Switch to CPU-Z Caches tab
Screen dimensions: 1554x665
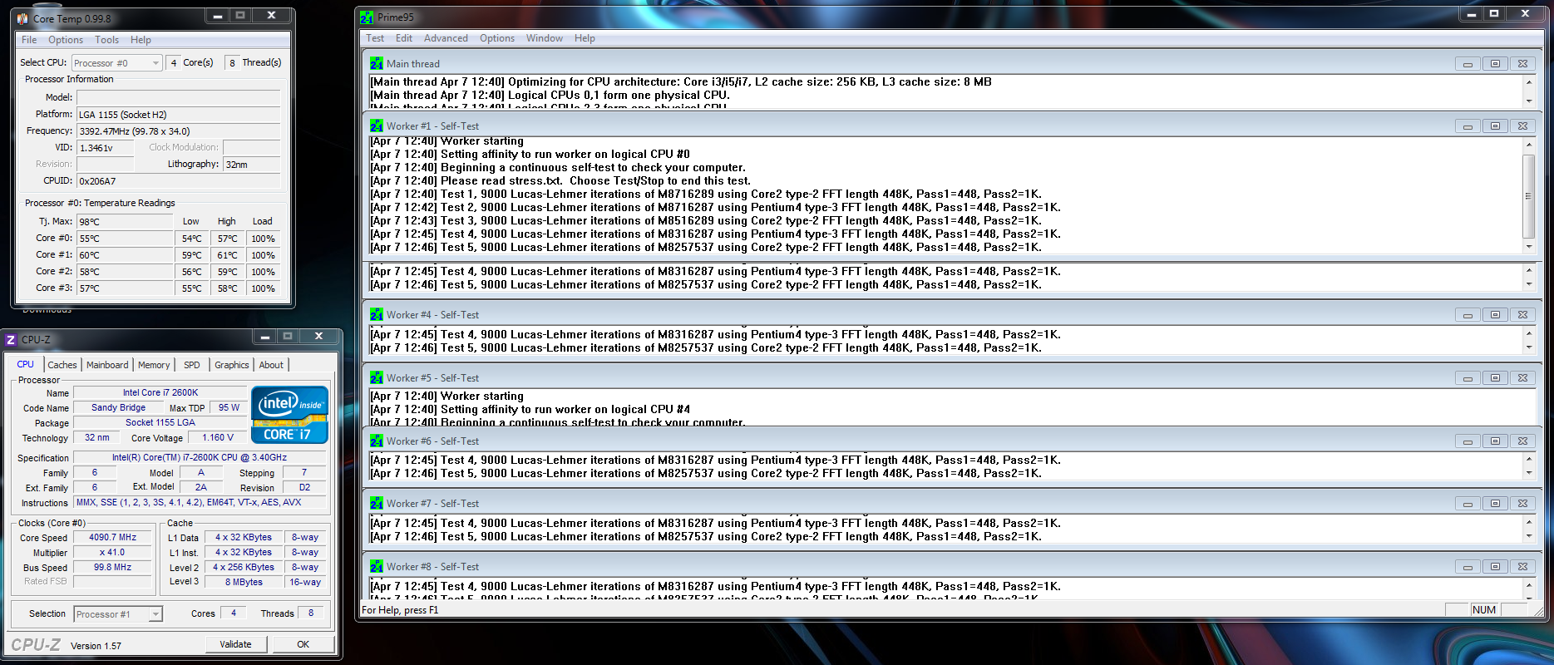[62, 365]
